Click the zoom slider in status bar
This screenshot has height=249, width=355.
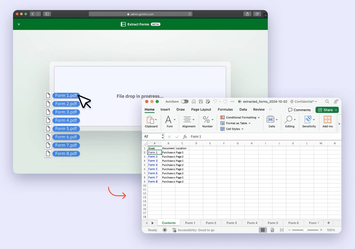(x=305, y=230)
